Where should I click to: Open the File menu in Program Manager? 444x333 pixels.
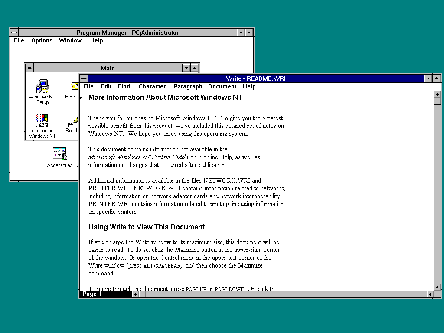(19, 40)
